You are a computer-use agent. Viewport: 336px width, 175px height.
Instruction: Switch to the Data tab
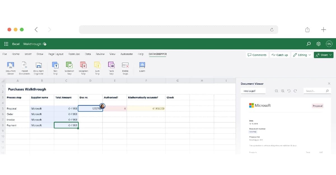[88, 54]
